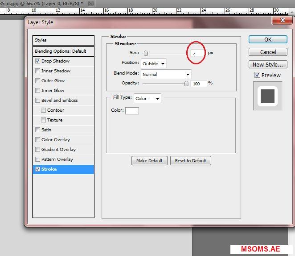Toggle the Preview checkbox
This screenshot has height=256, width=295.
[257, 75]
